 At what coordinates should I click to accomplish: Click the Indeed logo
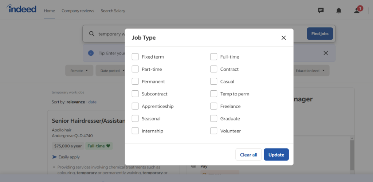click(x=21, y=9)
